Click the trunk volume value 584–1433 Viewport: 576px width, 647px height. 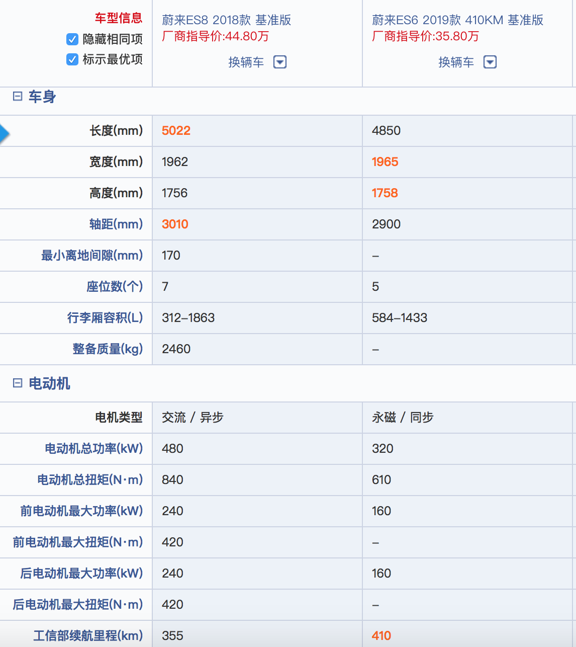(400, 317)
